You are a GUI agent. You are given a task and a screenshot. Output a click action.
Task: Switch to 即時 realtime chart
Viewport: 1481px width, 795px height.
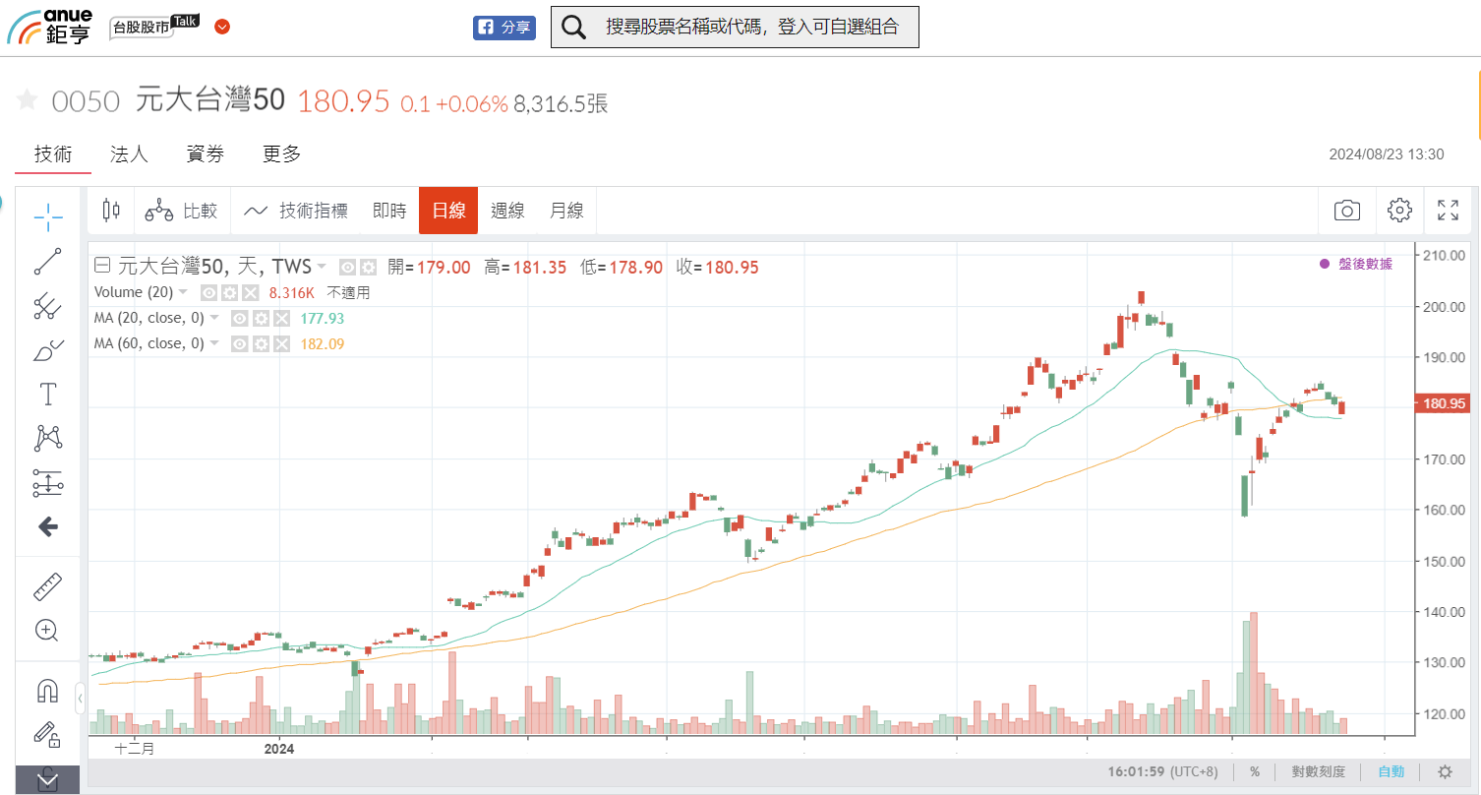389,211
